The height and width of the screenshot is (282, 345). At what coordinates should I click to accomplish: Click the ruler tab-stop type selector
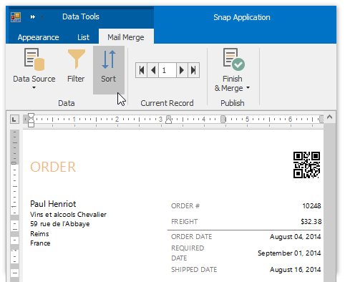click(14, 119)
